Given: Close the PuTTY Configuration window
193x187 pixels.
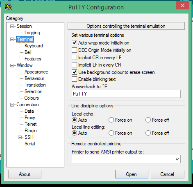Looking at the screenshot, I should (183, 5).
